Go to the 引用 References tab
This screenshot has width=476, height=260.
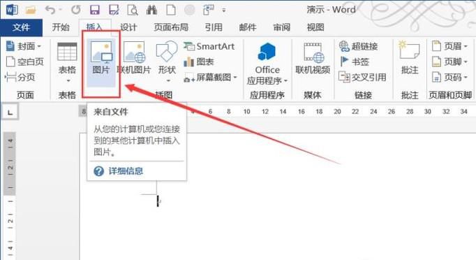coord(214,27)
